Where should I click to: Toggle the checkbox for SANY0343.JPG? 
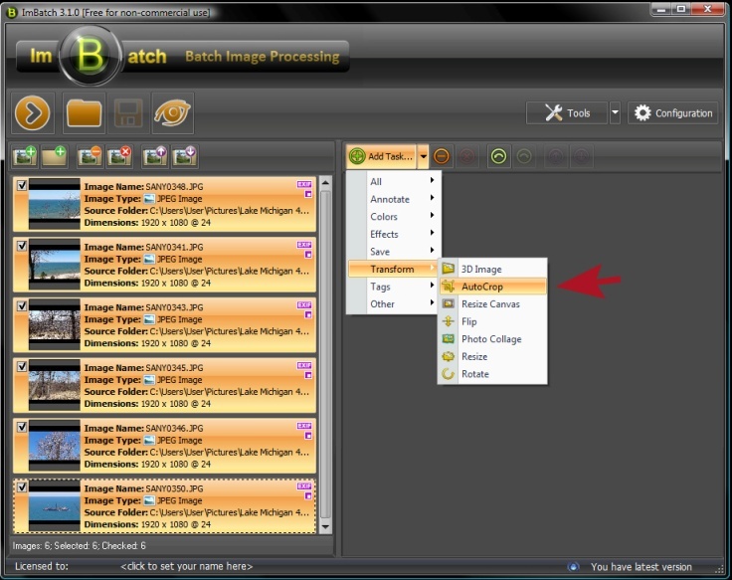[22, 306]
